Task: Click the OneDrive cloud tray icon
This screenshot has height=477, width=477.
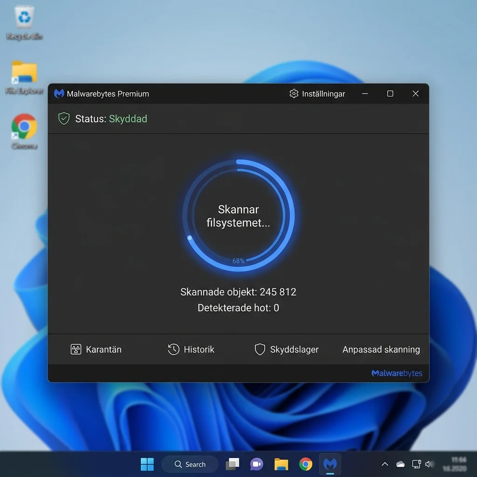Action: (x=400, y=464)
